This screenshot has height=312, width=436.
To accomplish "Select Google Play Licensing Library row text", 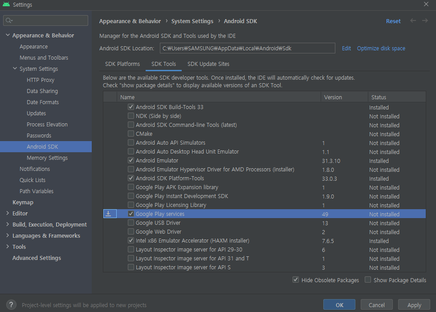I will 171,205.
